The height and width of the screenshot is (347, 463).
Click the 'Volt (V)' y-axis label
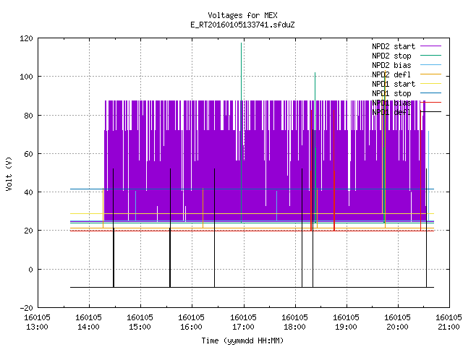tap(9, 174)
